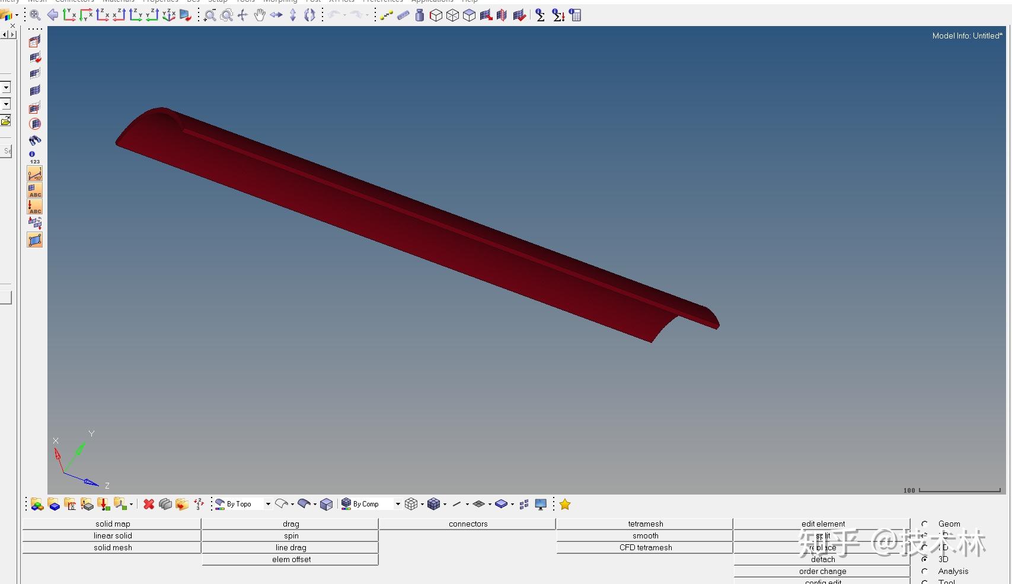Select the Geom radio button
This screenshot has height=584, width=1012.
(x=924, y=524)
